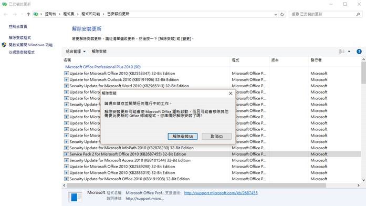Click the icon of the Service Pack 2 row
Viewport: 366px width, 206px height.
[x=67, y=154]
